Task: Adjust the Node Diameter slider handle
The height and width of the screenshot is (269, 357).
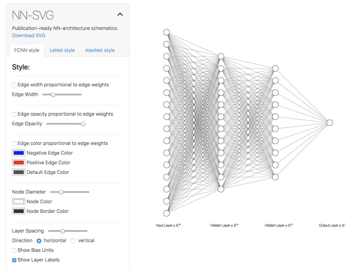Action: point(61,192)
